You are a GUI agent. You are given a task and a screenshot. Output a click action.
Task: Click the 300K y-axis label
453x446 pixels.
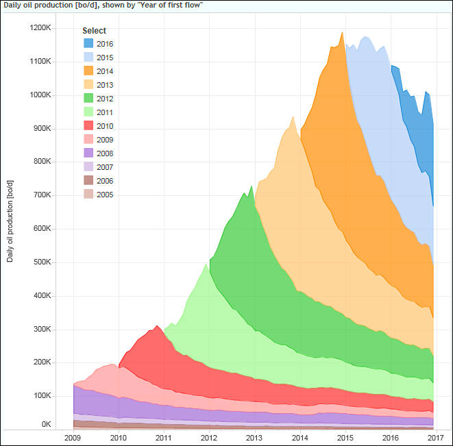pos(42,329)
